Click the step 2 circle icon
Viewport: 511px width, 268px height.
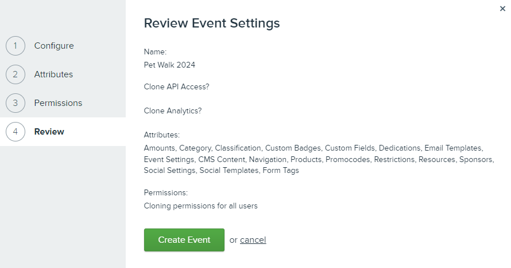pyautogui.click(x=16, y=74)
